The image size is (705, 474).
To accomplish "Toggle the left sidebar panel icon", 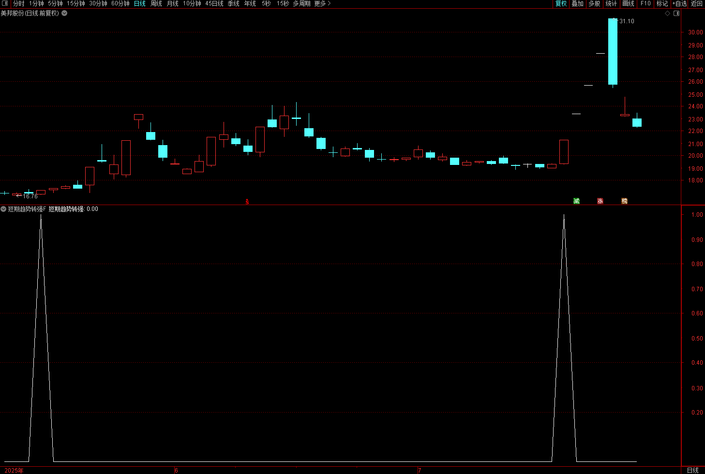I will (x=5, y=3).
